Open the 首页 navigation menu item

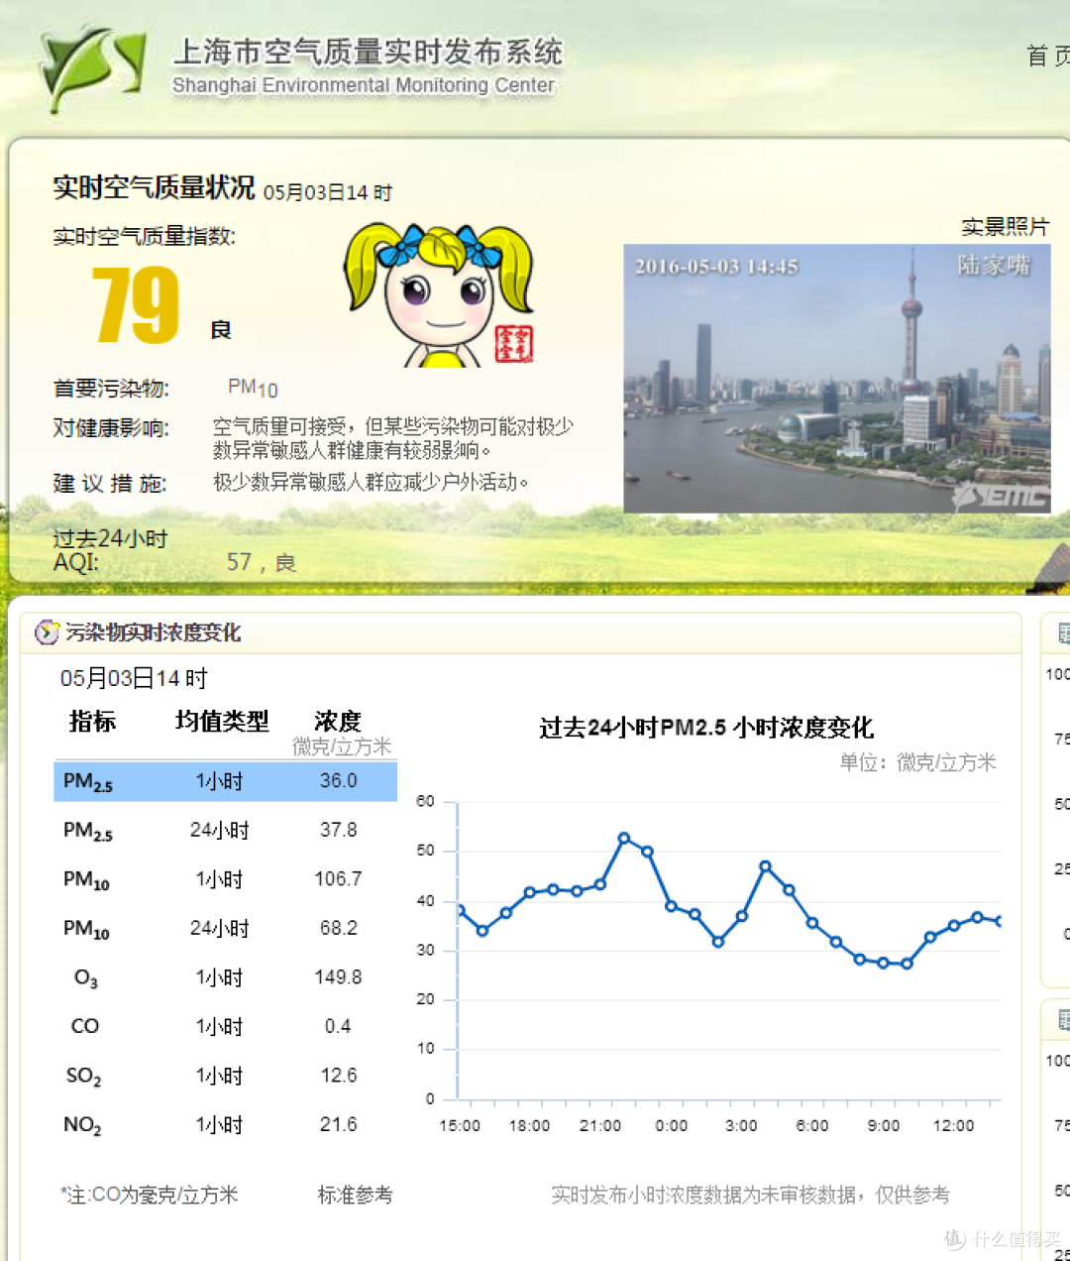[x=1048, y=56]
